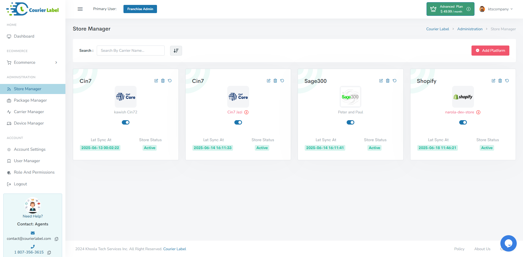The width and height of the screenshot is (523, 257).
Task: Click the Active status on Sage300 card
Action: click(374, 148)
